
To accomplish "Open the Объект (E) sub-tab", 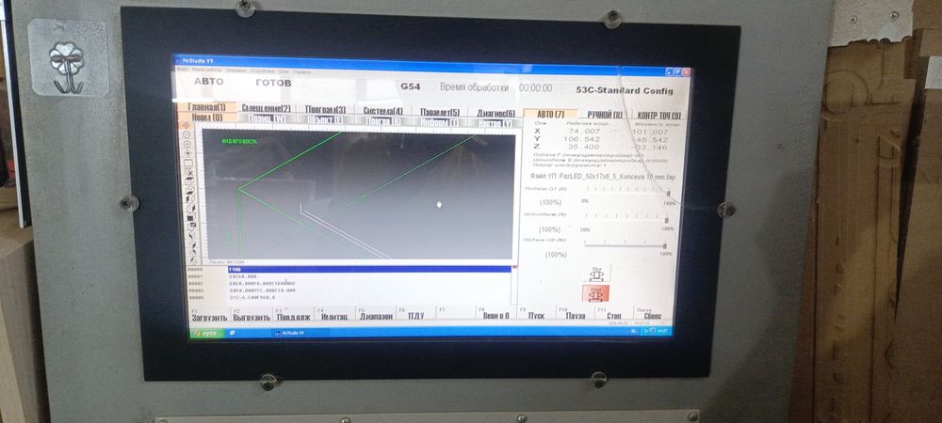I will (325, 119).
